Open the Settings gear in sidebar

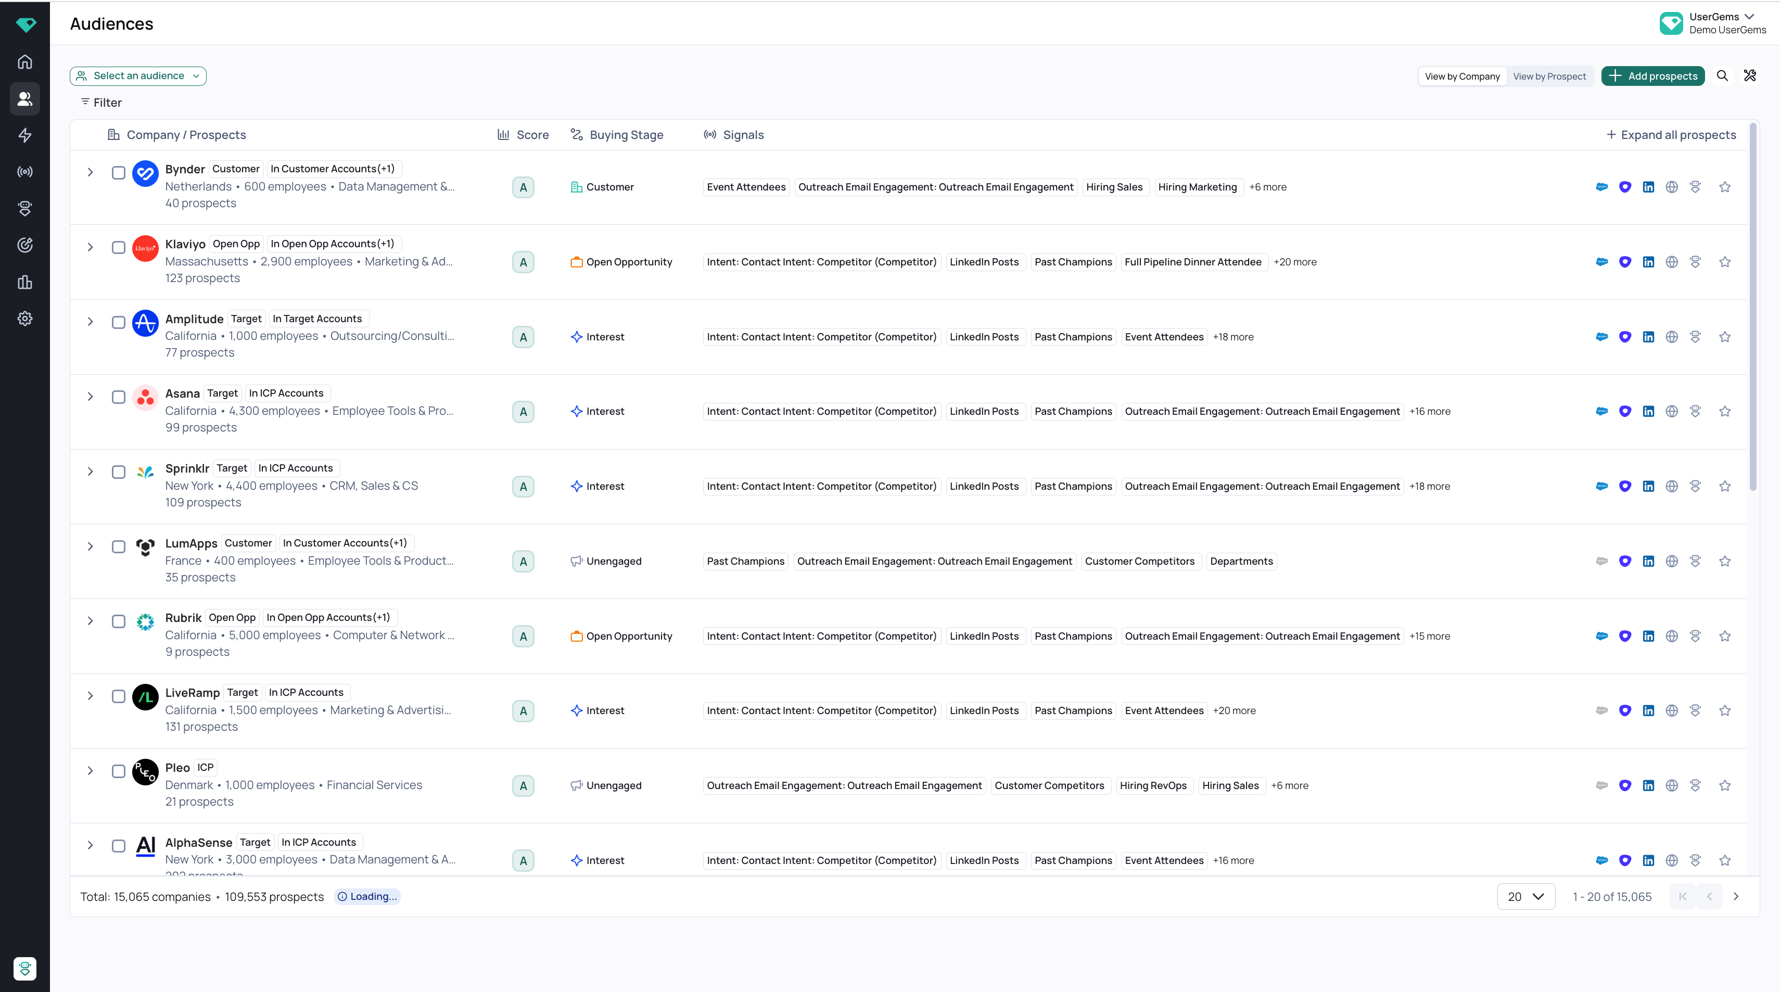click(25, 319)
